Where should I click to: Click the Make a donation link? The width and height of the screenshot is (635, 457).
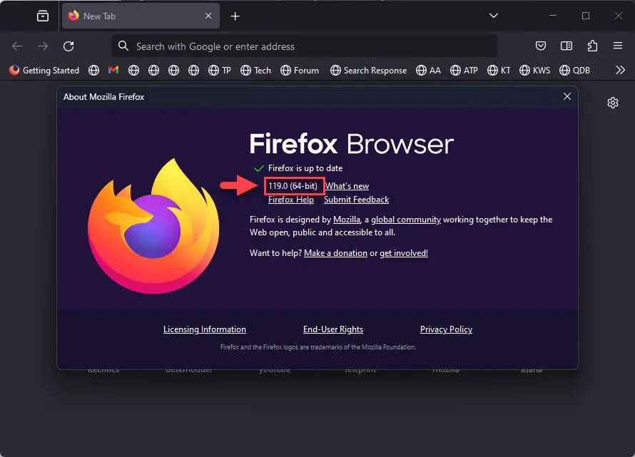(336, 253)
